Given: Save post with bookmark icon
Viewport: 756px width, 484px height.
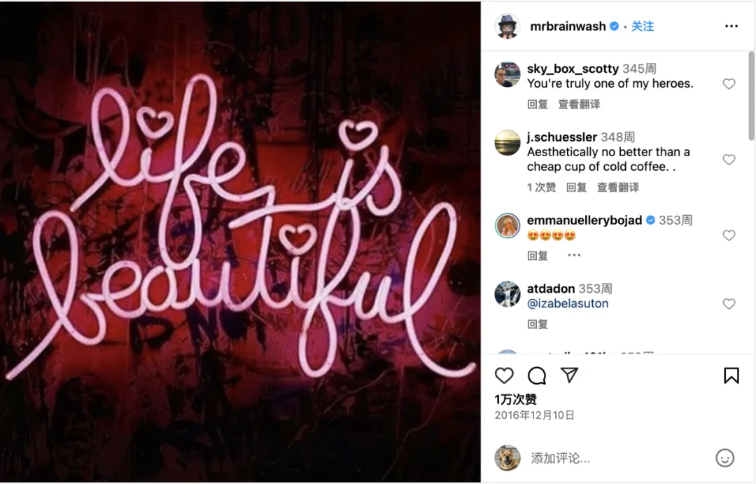Looking at the screenshot, I should click(x=731, y=375).
